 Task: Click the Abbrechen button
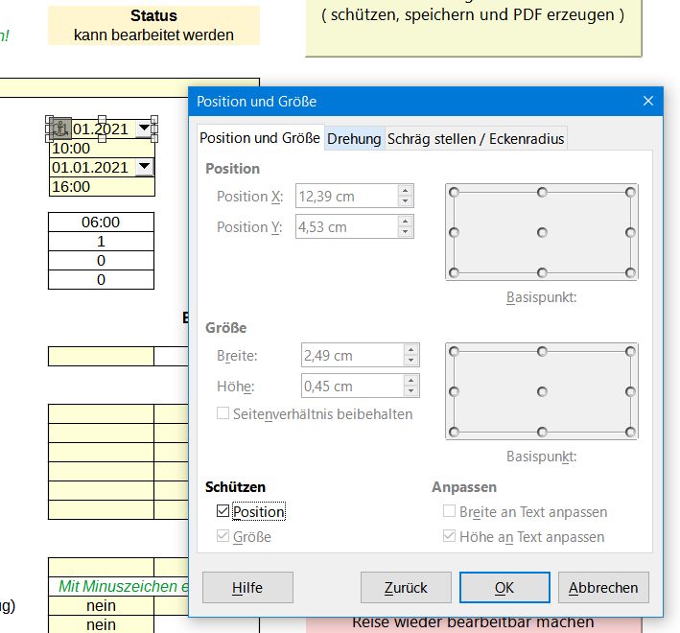coord(603,587)
